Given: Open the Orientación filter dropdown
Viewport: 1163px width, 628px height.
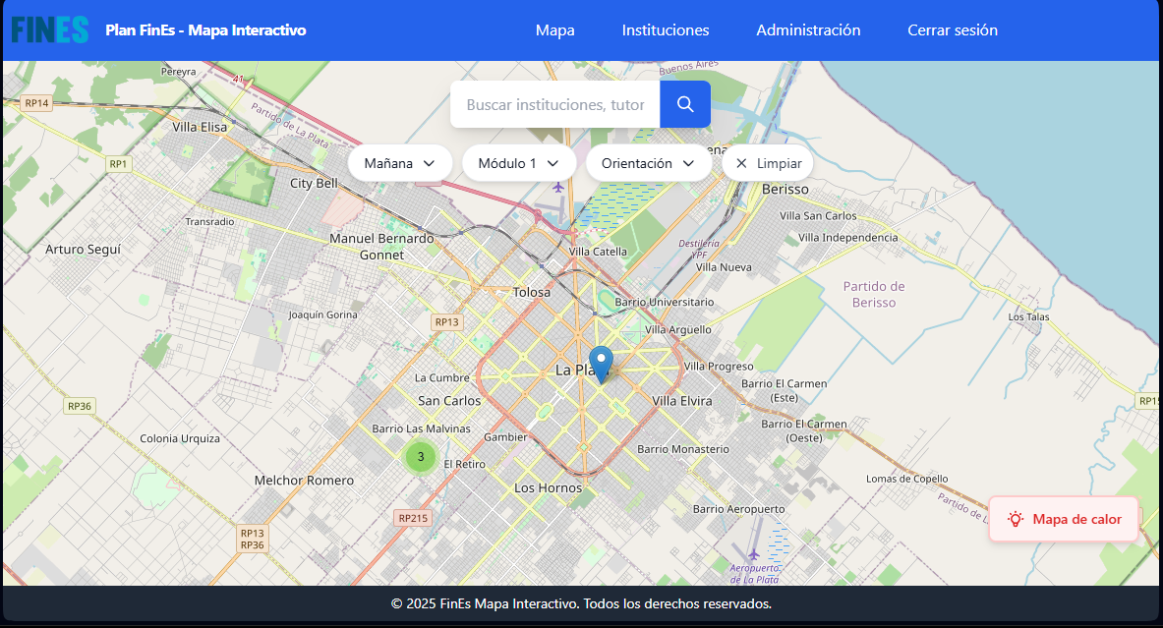Looking at the screenshot, I should point(648,163).
